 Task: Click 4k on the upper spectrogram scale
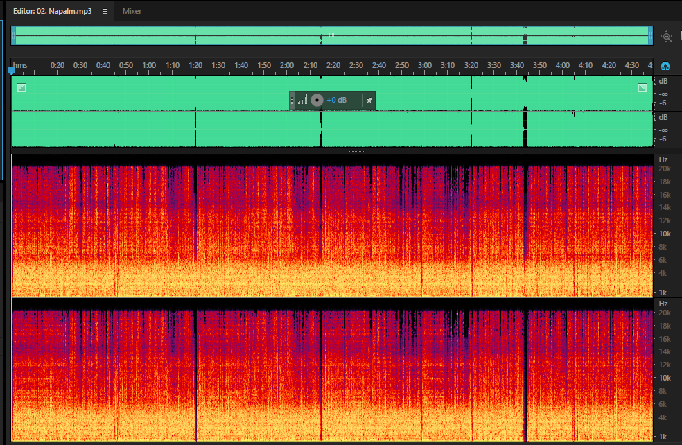[663, 273]
